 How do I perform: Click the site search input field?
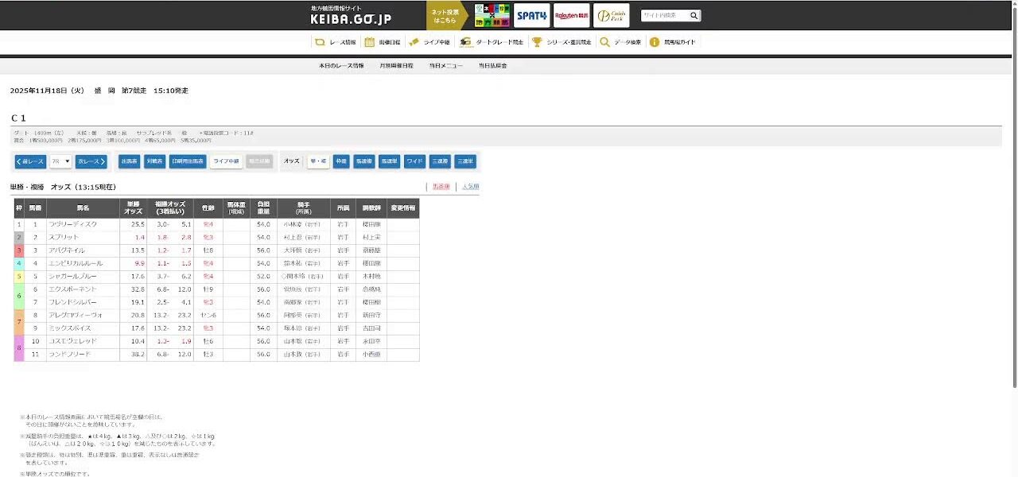(x=664, y=16)
